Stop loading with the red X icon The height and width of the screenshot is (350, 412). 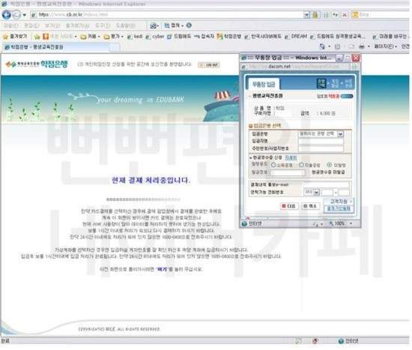tap(345, 15)
